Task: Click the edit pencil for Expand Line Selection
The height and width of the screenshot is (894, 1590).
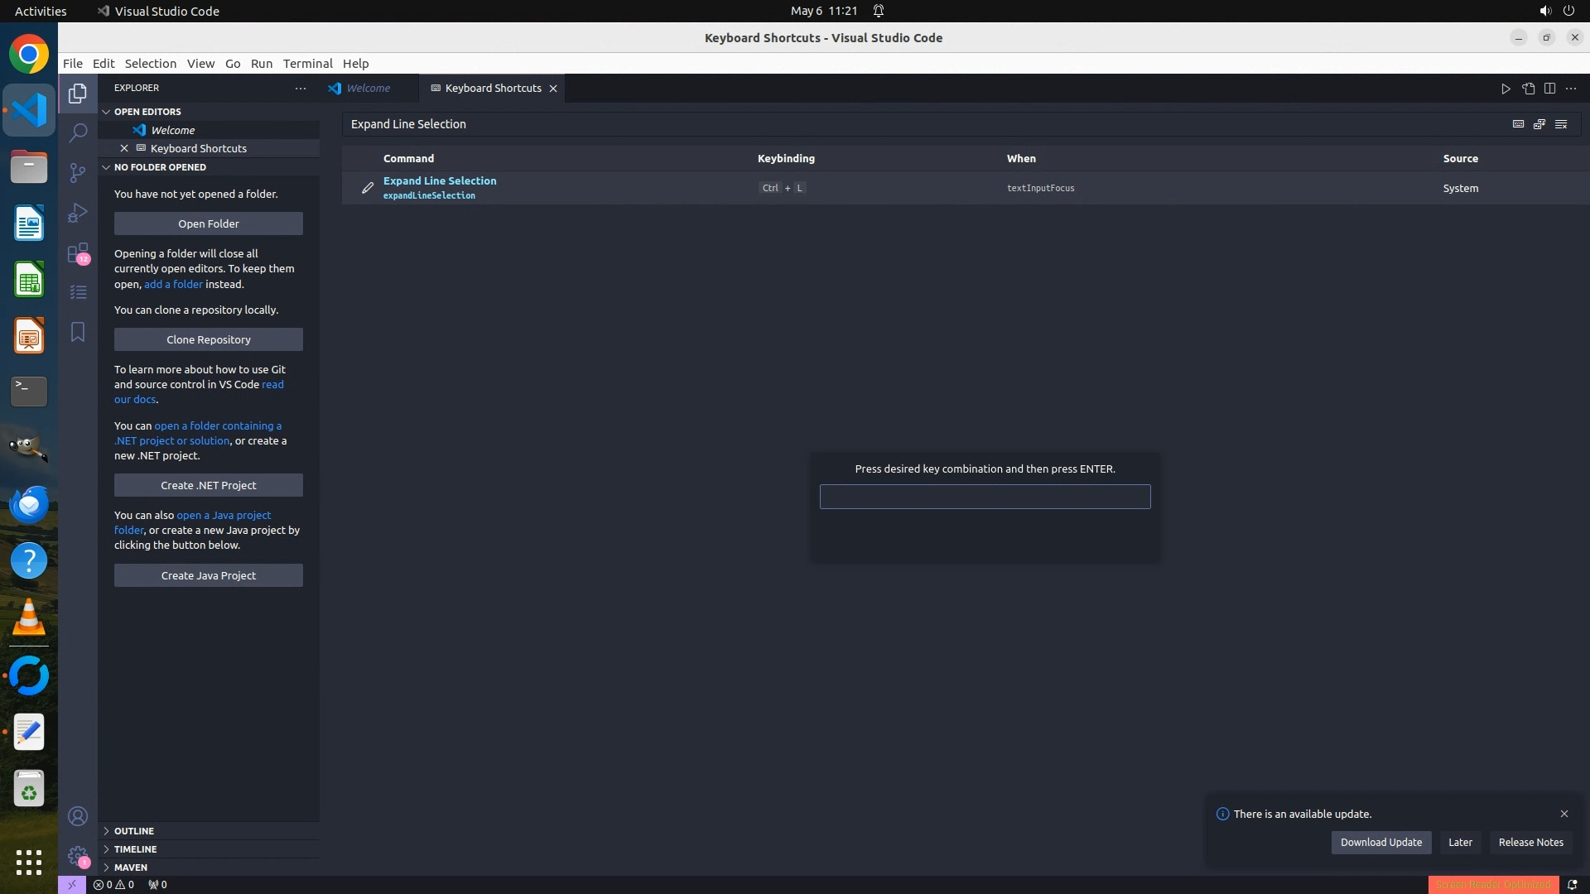Action: point(368,188)
